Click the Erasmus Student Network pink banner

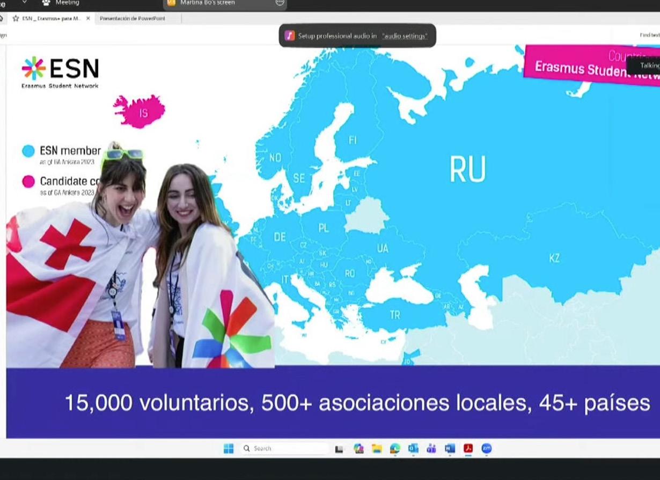point(592,66)
